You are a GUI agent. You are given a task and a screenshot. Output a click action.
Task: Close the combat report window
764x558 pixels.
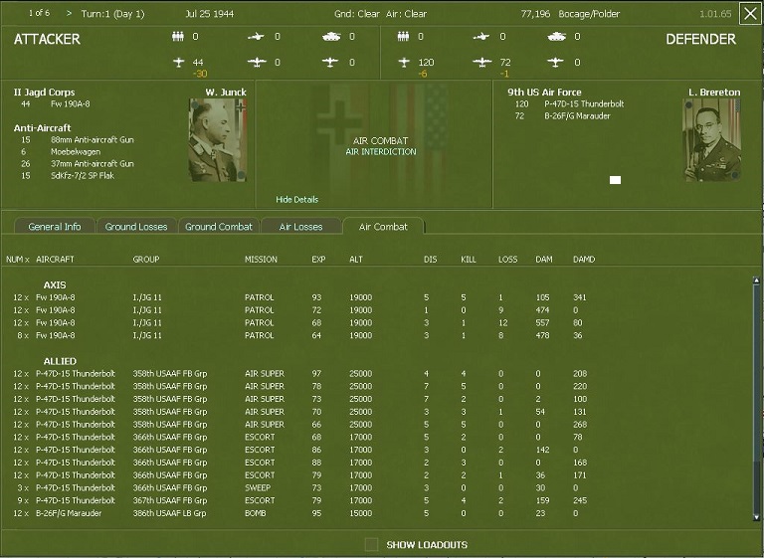[x=750, y=14]
